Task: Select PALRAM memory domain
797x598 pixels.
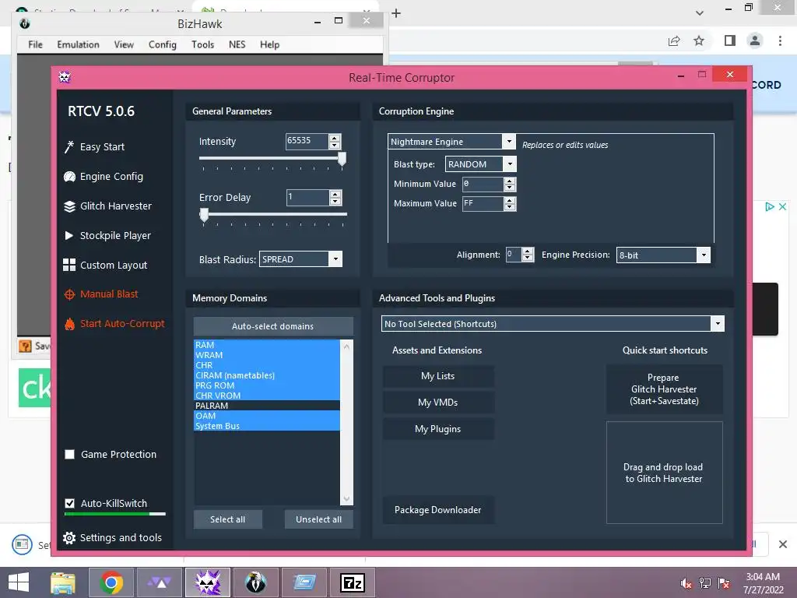Action: pos(267,406)
